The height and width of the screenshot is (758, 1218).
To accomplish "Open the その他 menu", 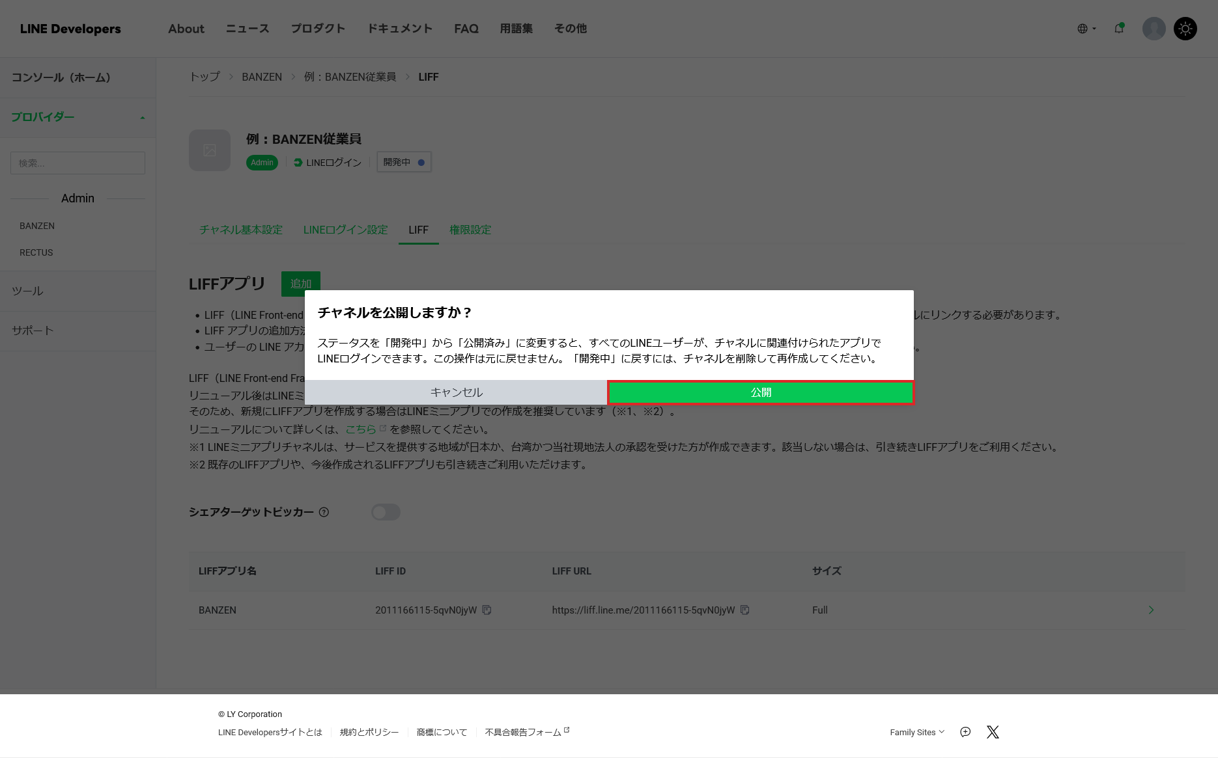I will (571, 29).
